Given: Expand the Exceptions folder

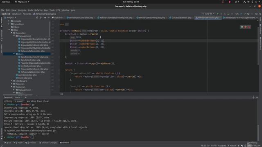Looking at the screenshot, I should (9, 24).
